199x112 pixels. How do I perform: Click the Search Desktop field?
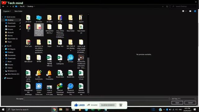point(184,7)
